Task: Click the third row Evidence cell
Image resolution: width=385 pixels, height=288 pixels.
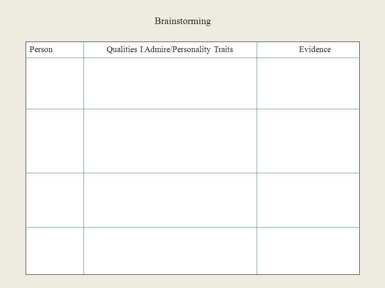Action: [308, 200]
